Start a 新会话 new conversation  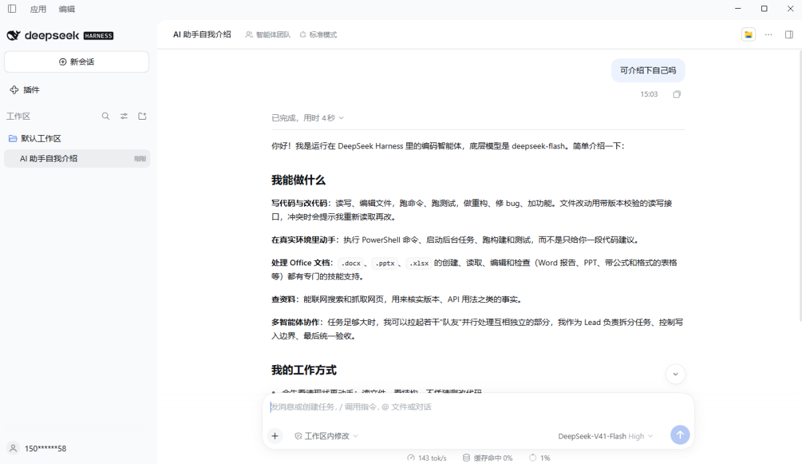[77, 62]
